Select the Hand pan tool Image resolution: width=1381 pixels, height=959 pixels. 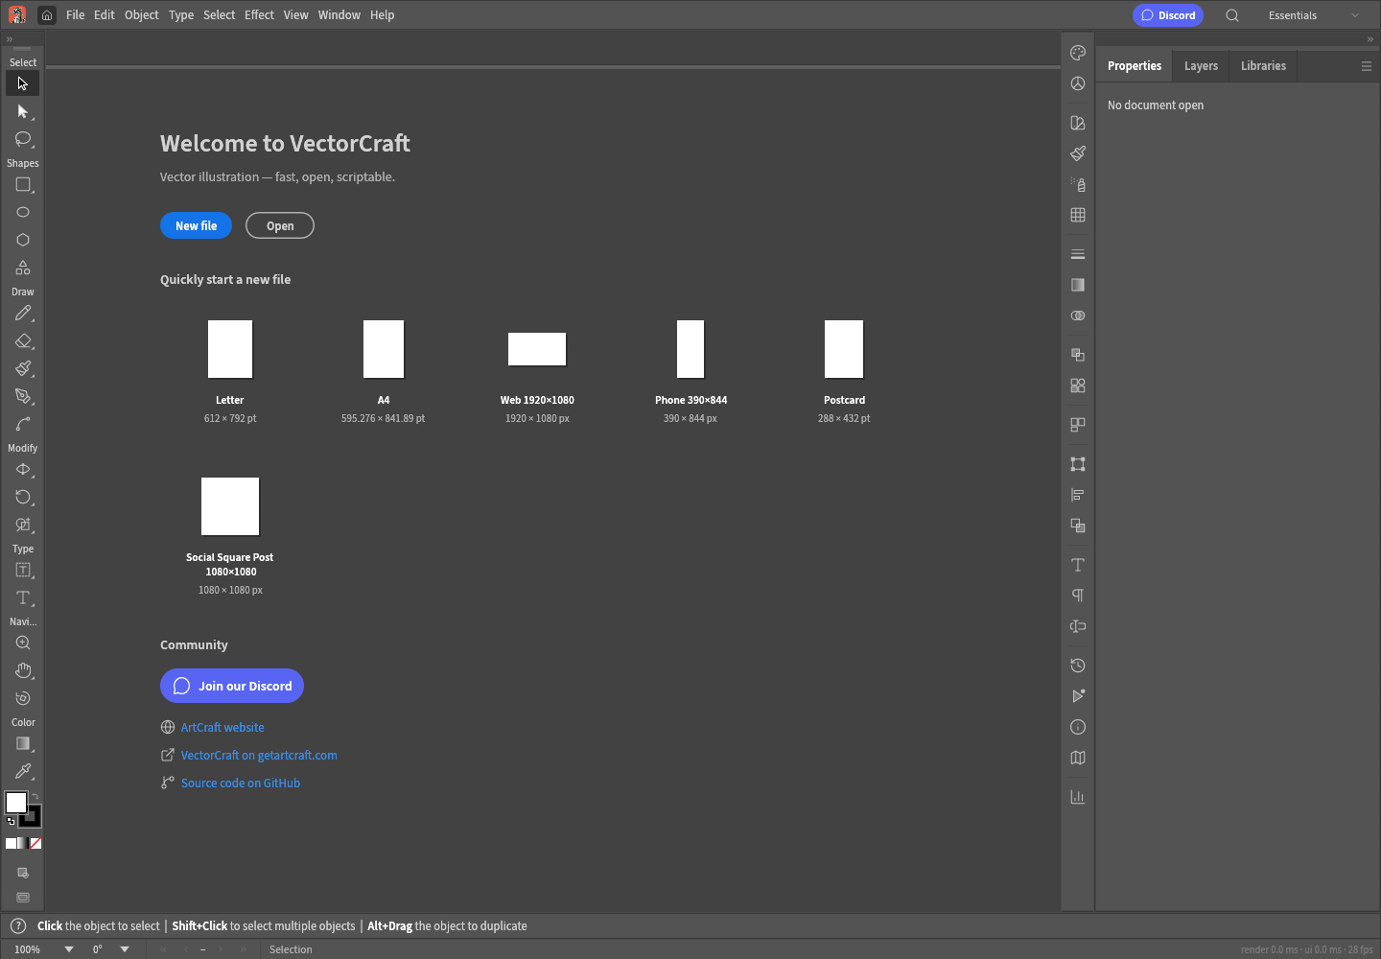coord(23,670)
